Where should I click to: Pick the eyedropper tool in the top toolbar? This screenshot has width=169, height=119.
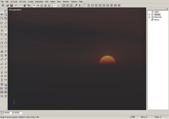click(76, 5)
